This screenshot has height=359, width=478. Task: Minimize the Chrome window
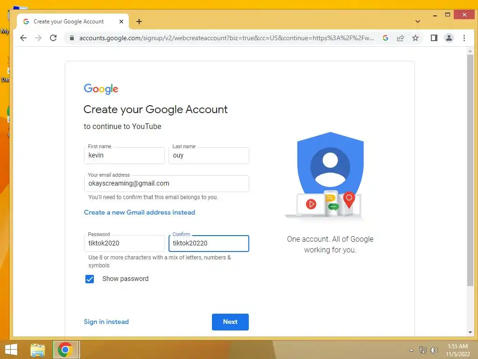[435, 15]
